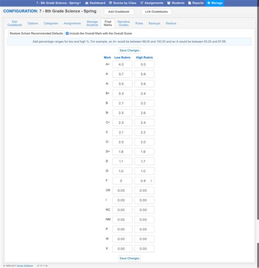
Task: Switch to the Rules tab
Action: tap(139, 23)
